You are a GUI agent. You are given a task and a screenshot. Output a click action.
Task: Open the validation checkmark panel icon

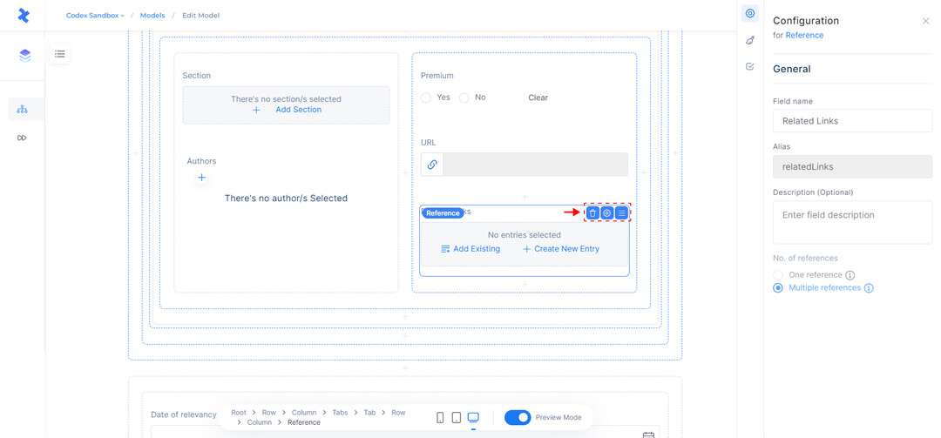(750, 66)
